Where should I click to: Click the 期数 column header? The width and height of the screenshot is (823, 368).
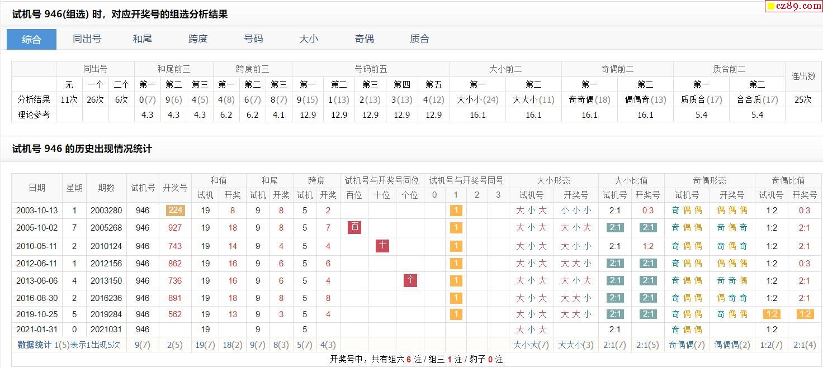[x=106, y=188]
